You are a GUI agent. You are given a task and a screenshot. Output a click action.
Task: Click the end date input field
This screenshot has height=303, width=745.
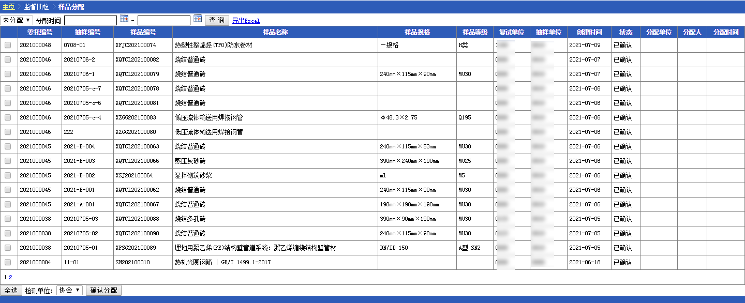pyautogui.click(x=164, y=21)
